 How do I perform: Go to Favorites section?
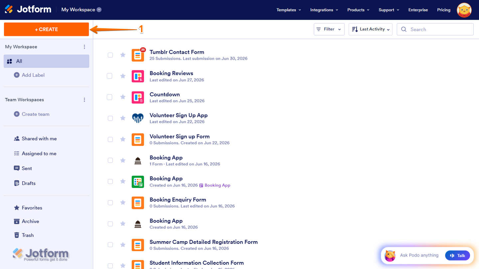coord(32,208)
